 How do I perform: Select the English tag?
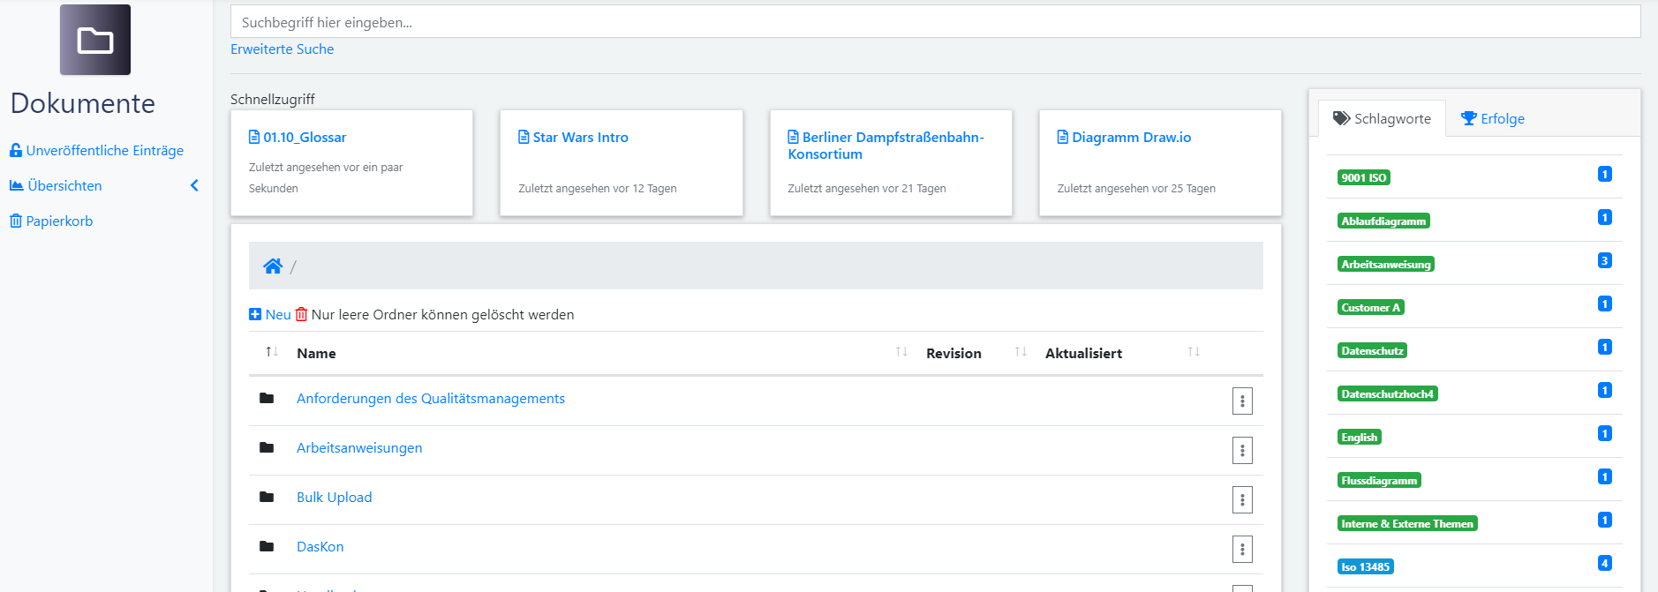click(x=1360, y=437)
